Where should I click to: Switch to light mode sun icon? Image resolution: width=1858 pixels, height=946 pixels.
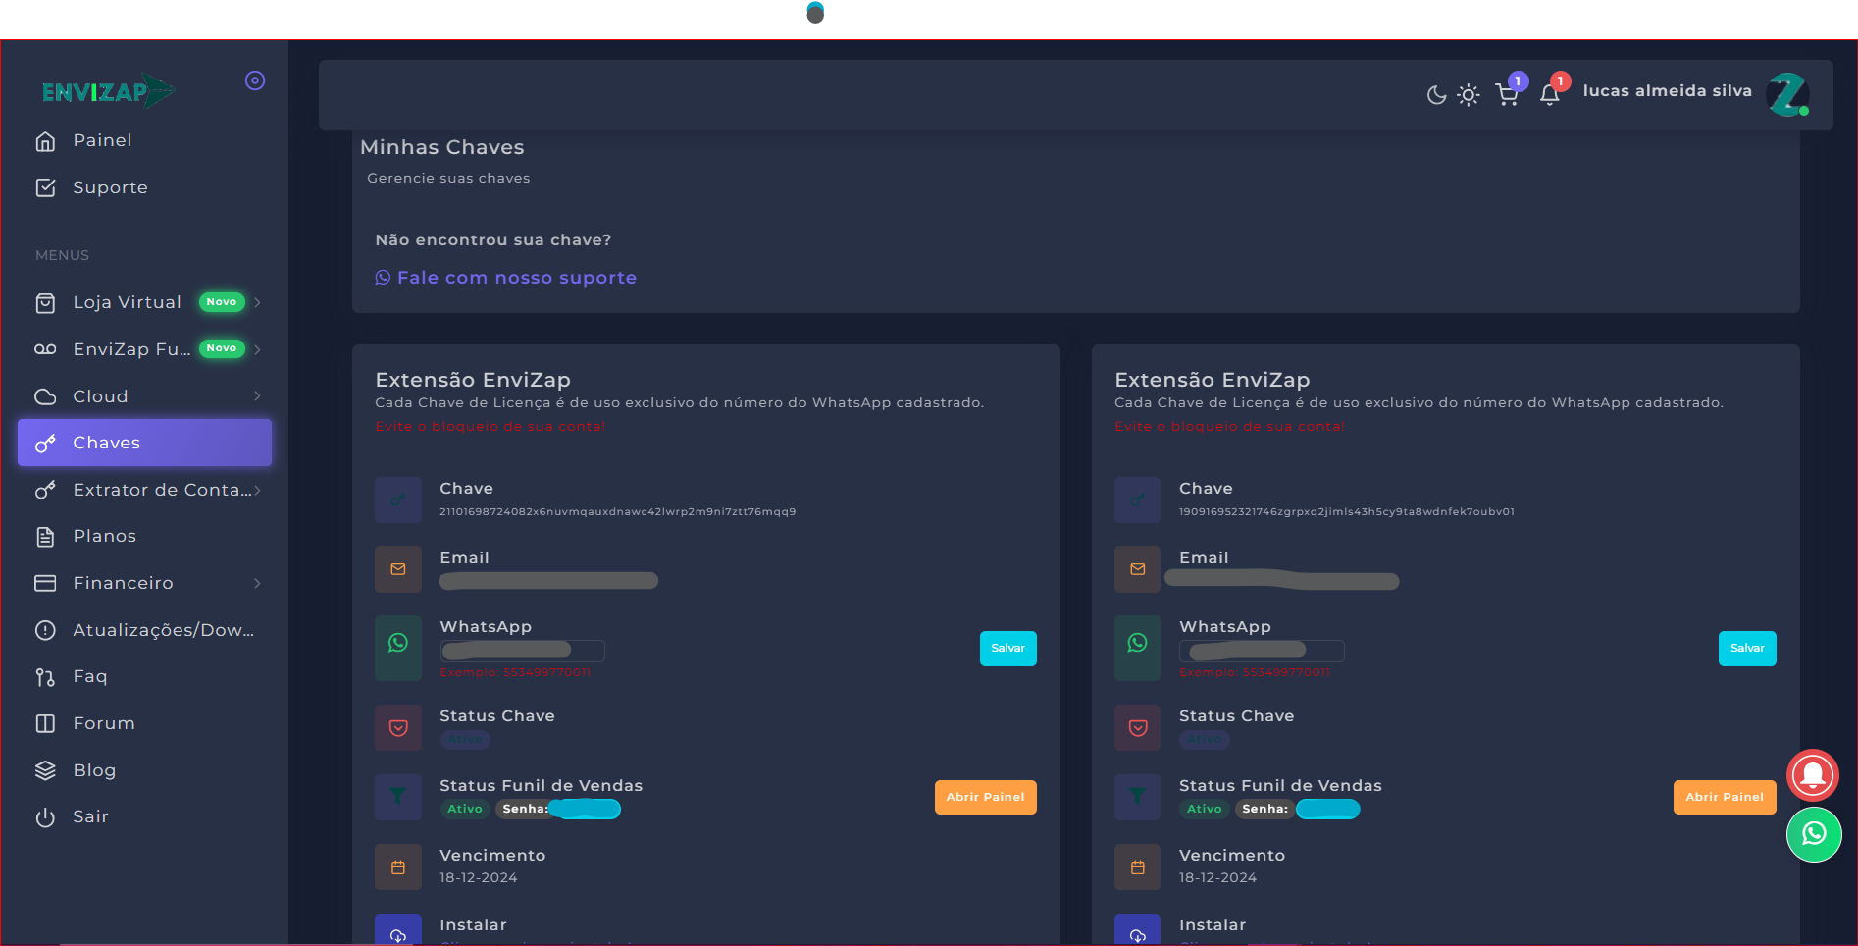1469,95
